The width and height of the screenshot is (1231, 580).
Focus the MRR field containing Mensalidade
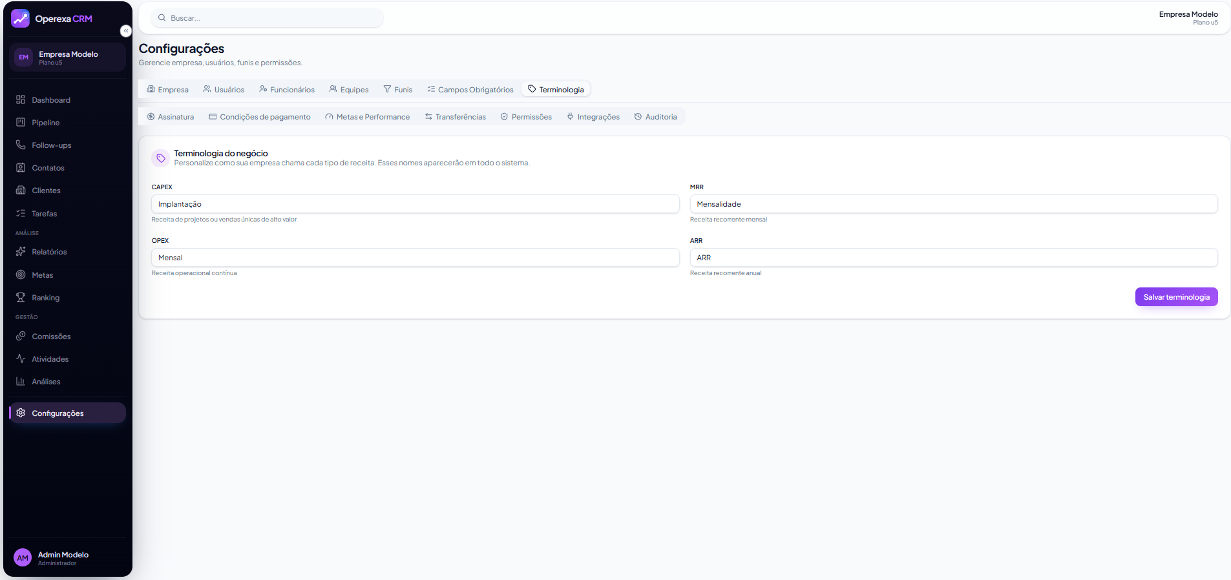pyautogui.click(x=954, y=204)
